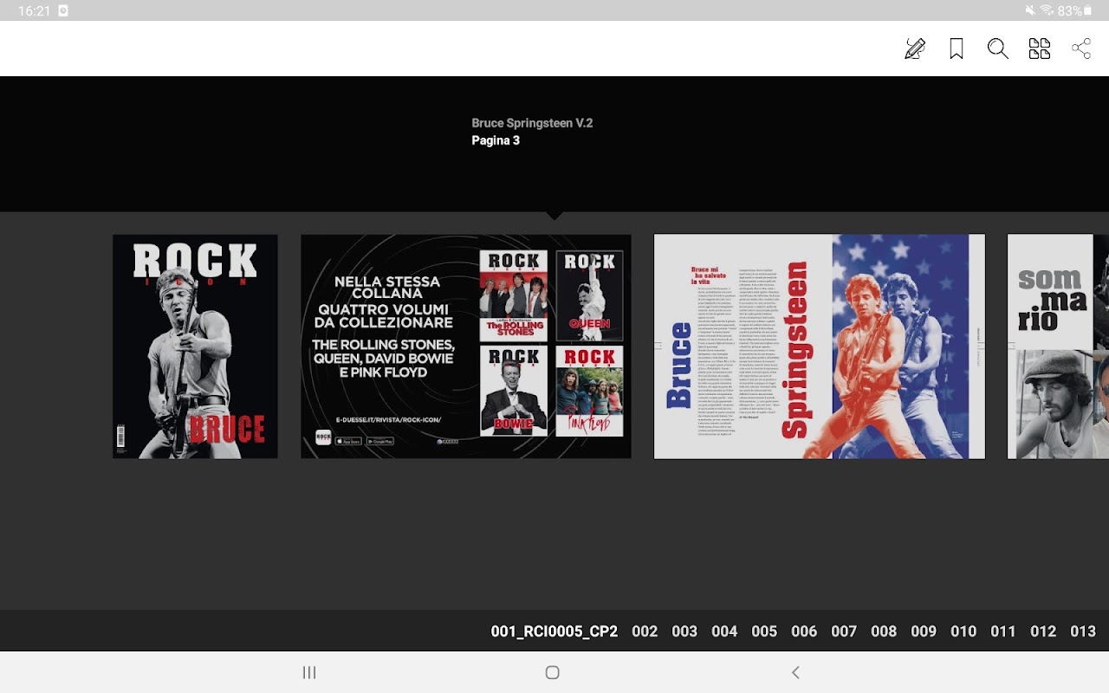Select Rolling Stones cover in ad
The width and height of the screenshot is (1109, 693).
[x=514, y=295]
